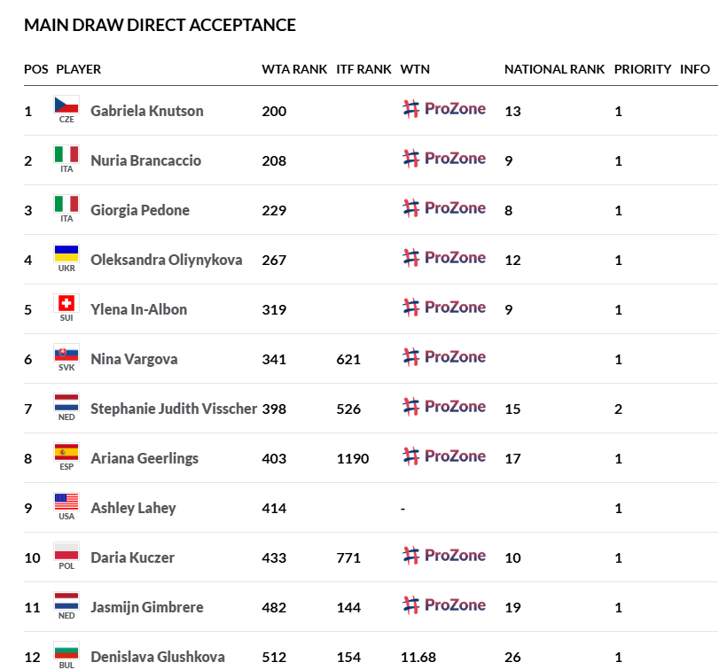
Task: Click the Spain flag icon beside Ariana Geerlings
Action: [x=66, y=452]
